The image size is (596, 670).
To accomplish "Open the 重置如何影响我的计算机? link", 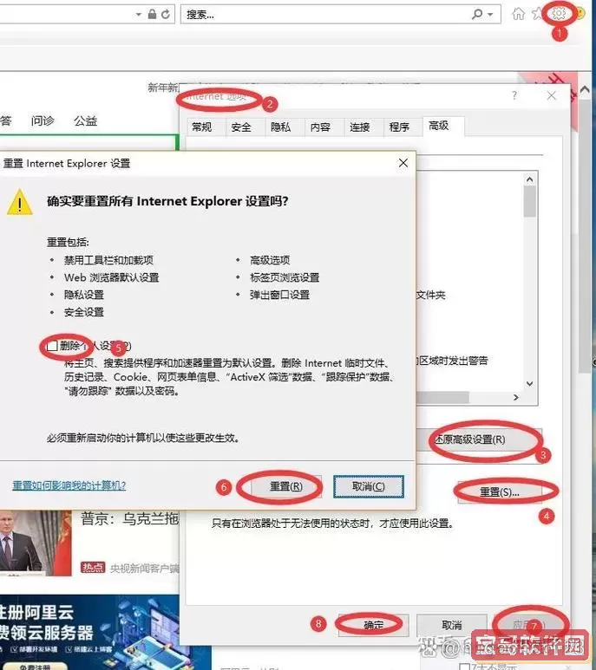I will pos(69,485).
